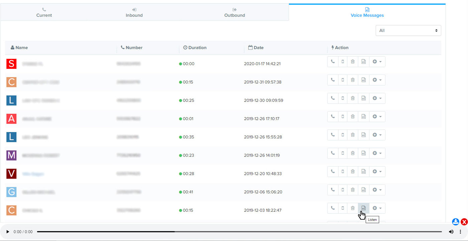Mute the audio player volume
This screenshot has width=468, height=241.
451,231
